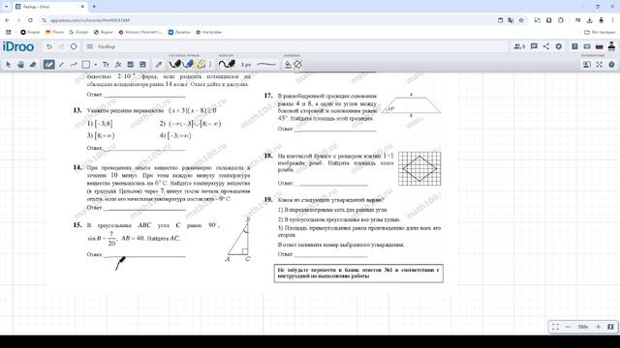620x348 pixels.
Task: Open the mail envelope icon
Action: tap(587, 46)
